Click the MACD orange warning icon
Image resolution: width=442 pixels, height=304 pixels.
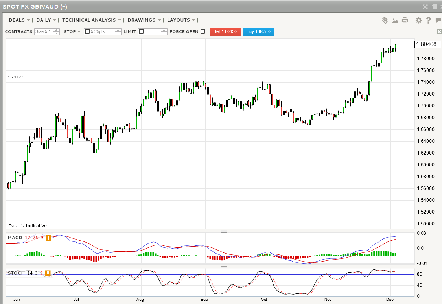(48, 238)
